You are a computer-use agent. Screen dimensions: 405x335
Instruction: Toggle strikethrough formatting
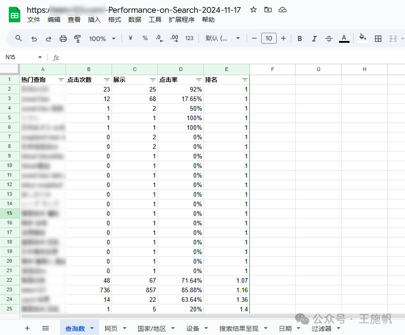click(x=329, y=39)
